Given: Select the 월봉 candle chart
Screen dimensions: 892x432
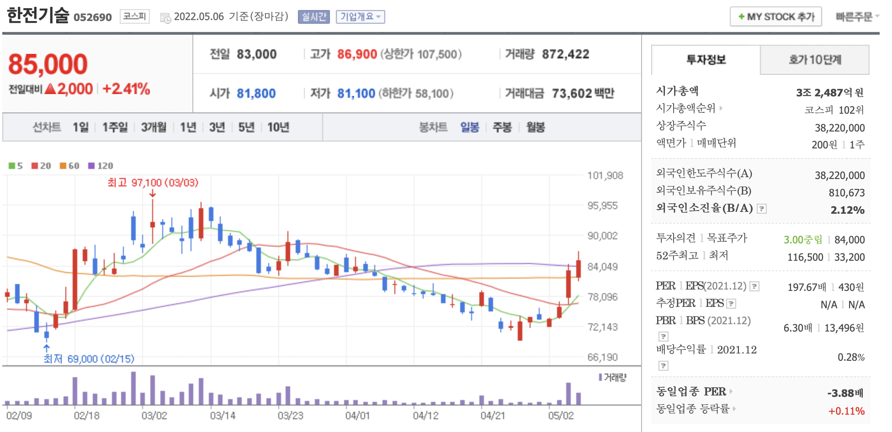Looking at the screenshot, I should (x=536, y=127).
